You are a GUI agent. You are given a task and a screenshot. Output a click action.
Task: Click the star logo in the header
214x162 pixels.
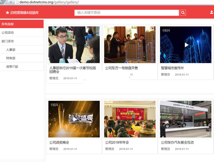(x=7, y=13)
